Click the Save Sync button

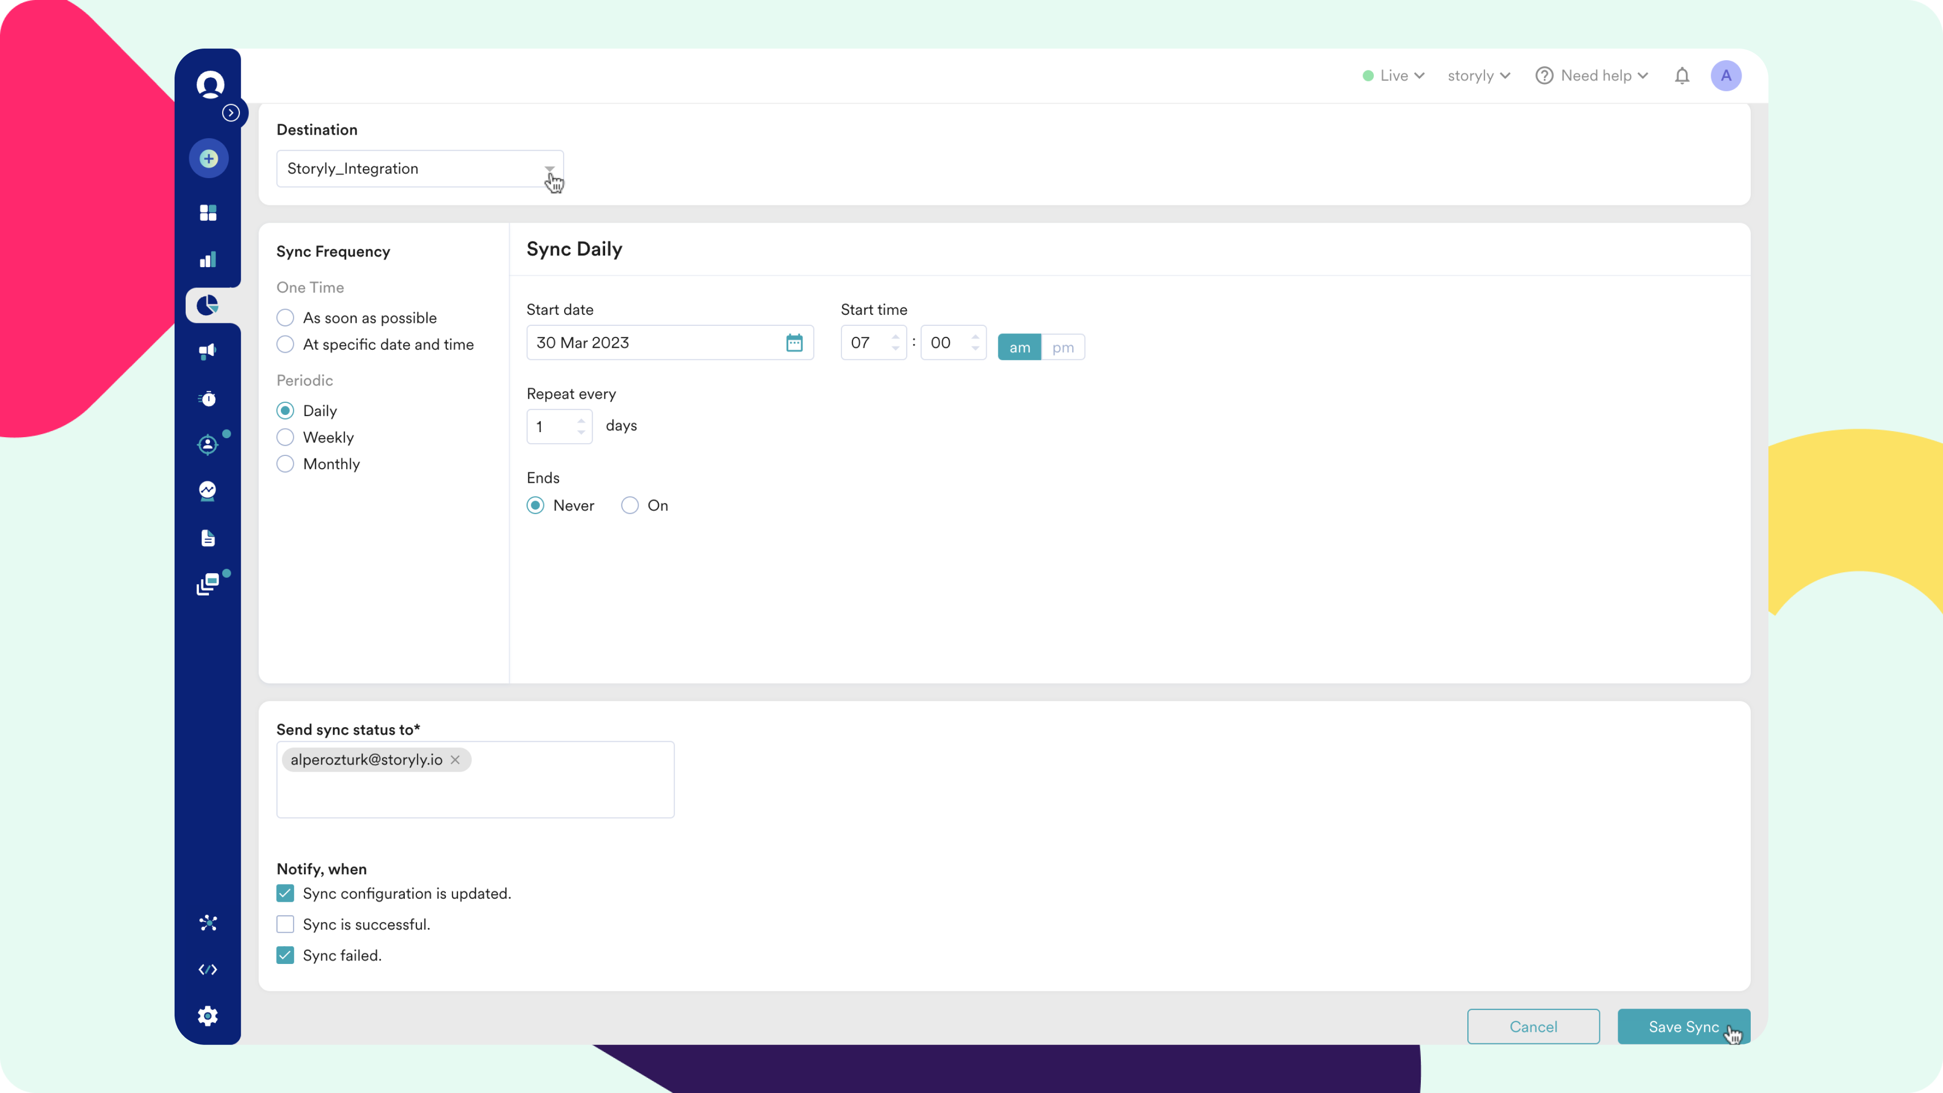click(x=1683, y=1027)
